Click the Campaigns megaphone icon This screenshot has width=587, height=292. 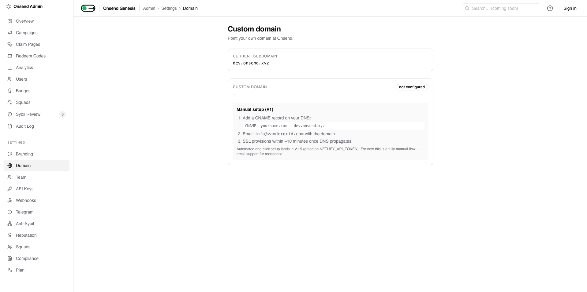point(10,33)
